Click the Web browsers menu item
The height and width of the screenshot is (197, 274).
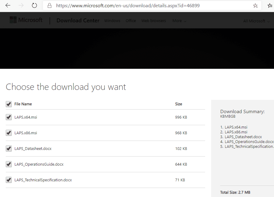[153, 21]
